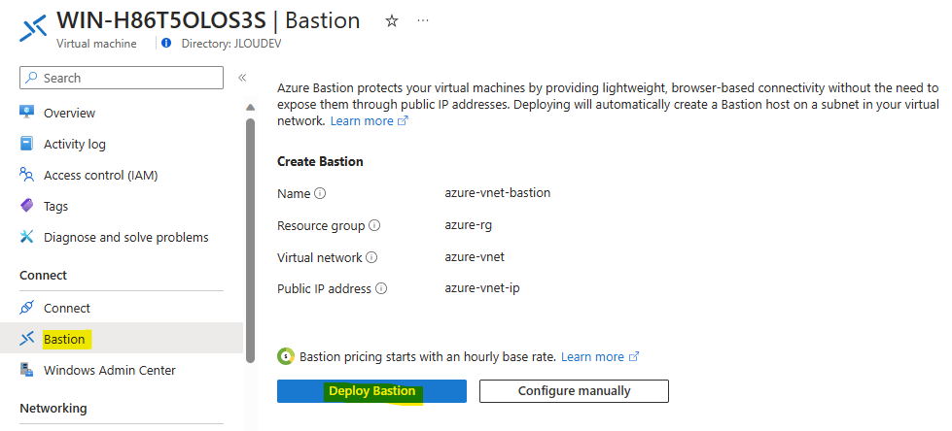Click the Bastion resource icon in header
Viewport: 952px width, 431px height.
tap(33, 29)
